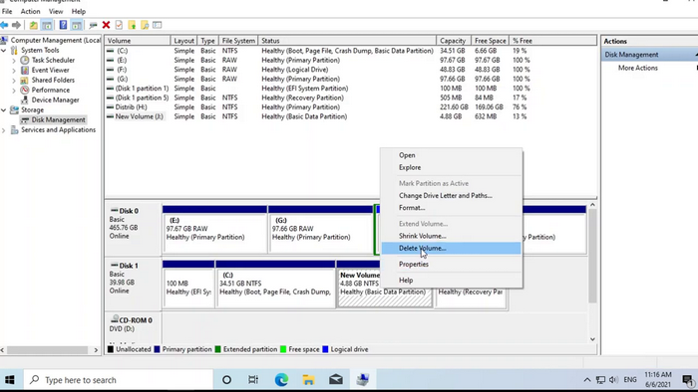Image resolution: width=698 pixels, height=392 pixels.
Task: Collapse Disk Management section arrow in Actions pane
Action: (696, 54)
